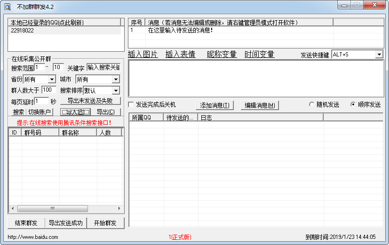Click the message editing text area
389x245 pixels.
pyautogui.click(x=256, y=79)
